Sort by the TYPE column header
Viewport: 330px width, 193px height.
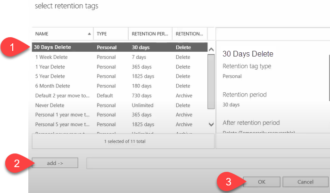point(110,34)
